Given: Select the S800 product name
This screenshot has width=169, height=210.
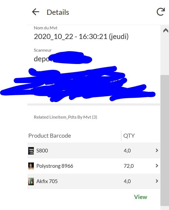Looking at the screenshot, I should click(x=42, y=151).
